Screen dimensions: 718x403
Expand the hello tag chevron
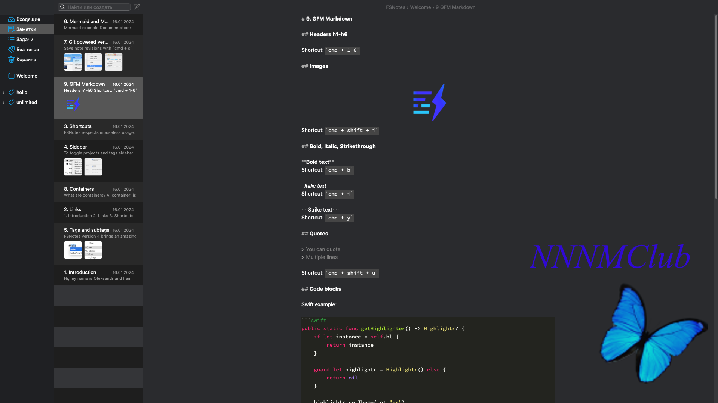(4, 93)
